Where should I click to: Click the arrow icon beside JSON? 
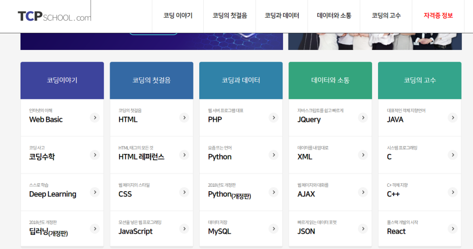363,229
